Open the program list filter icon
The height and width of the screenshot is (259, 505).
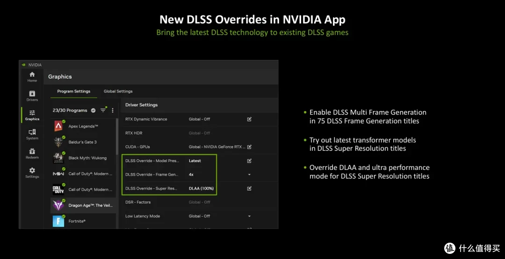pyautogui.click(x=103, y=110)
